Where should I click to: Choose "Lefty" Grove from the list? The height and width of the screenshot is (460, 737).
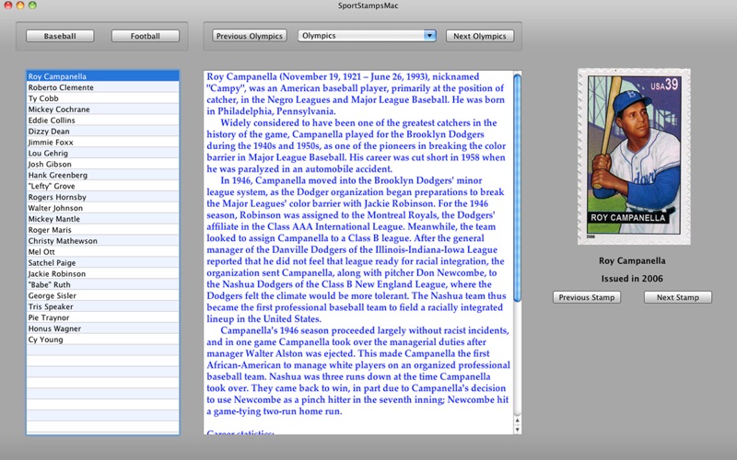103,186
